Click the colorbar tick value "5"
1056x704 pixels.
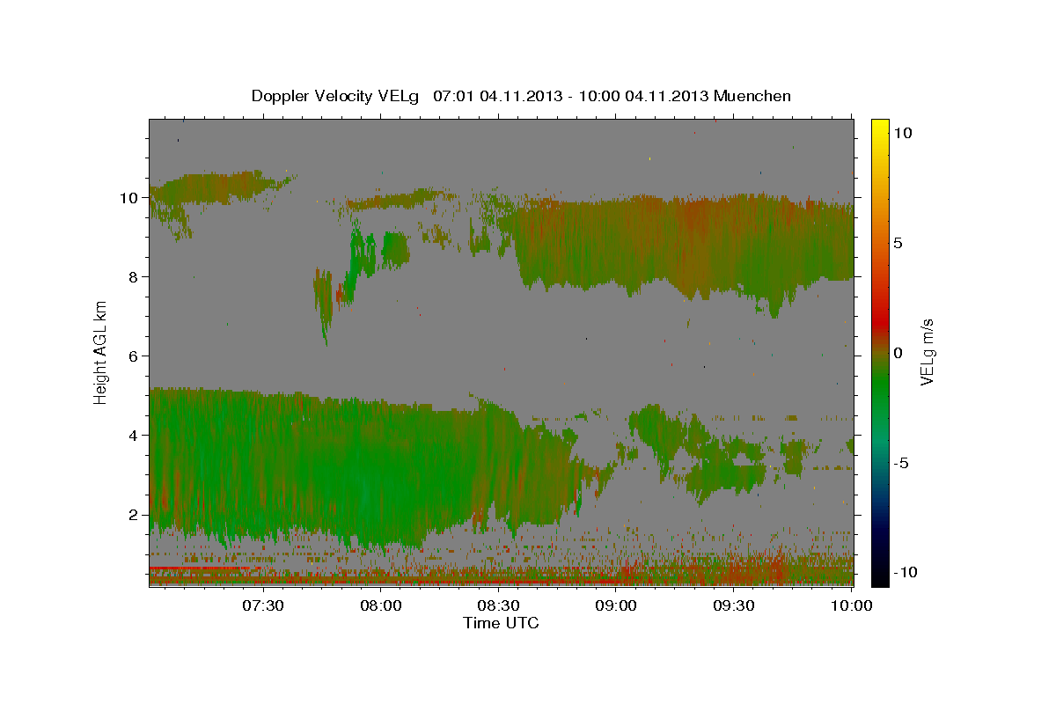899,243
